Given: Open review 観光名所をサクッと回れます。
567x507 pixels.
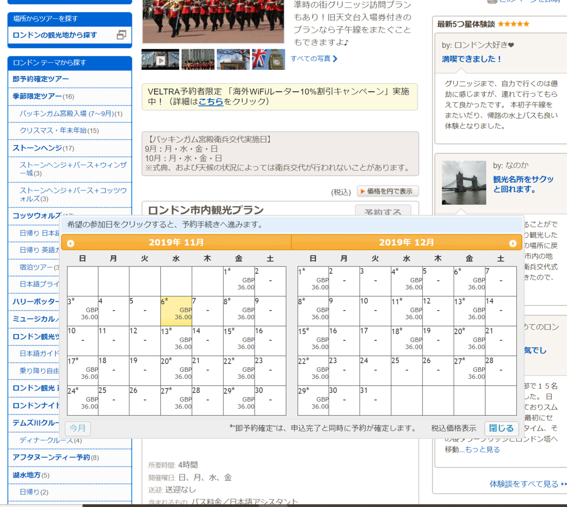Looking at the screenshot, I should coord(523,184).
